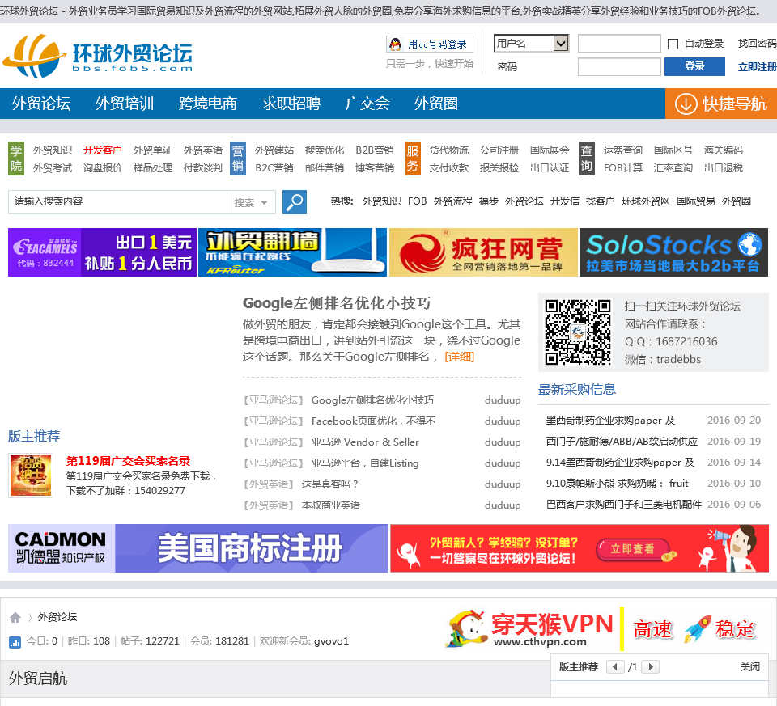The image size is (777, 706).
Task: Open post Facebook页面优化，不得不
Action: pyautogui.click(x=374, y=421)
